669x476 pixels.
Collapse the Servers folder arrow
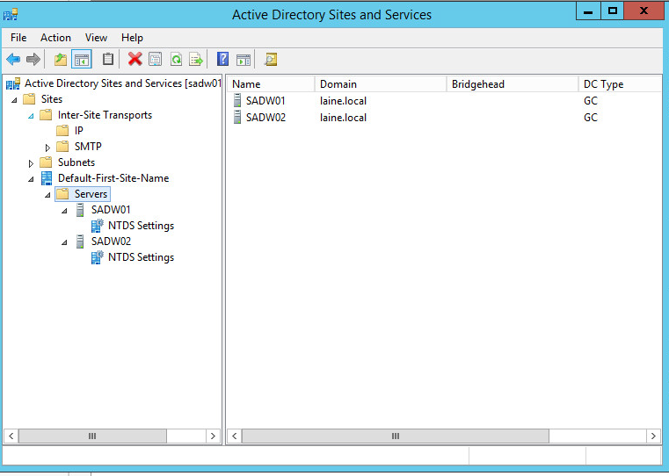(x=47, y=195)
